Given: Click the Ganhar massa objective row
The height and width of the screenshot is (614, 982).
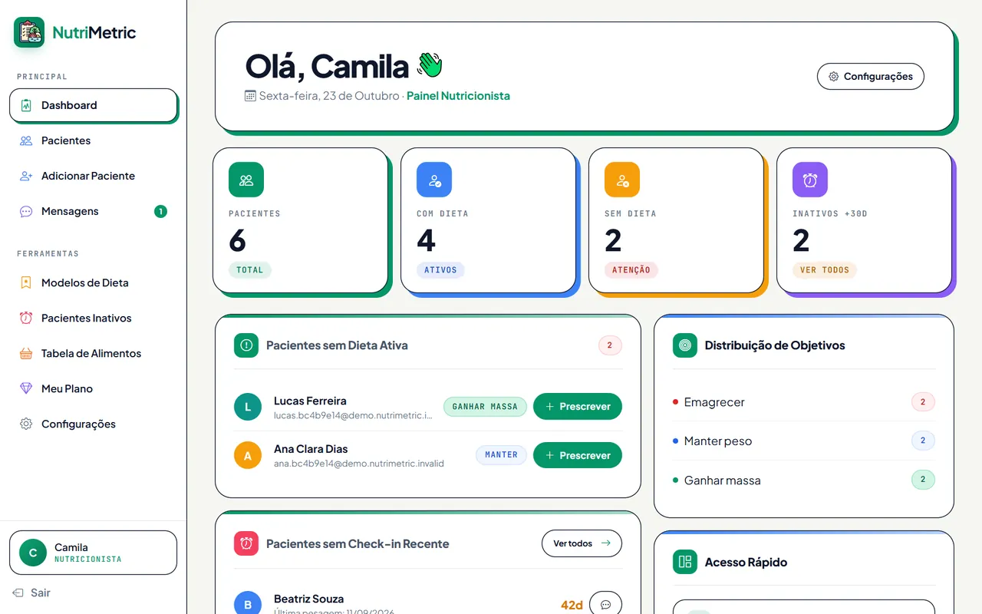Looking at the screenshot, I should (804, 480).
